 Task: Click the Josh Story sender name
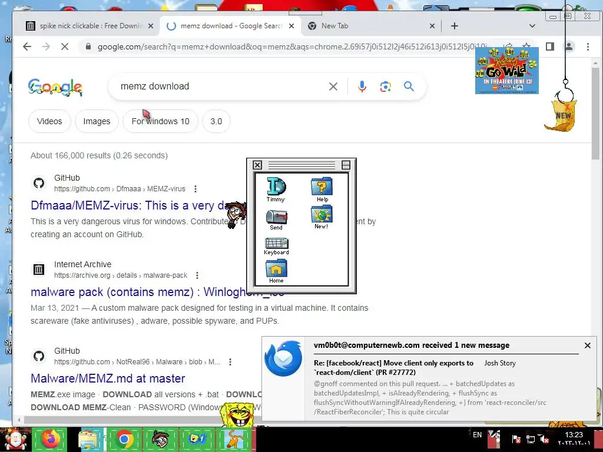500,363
